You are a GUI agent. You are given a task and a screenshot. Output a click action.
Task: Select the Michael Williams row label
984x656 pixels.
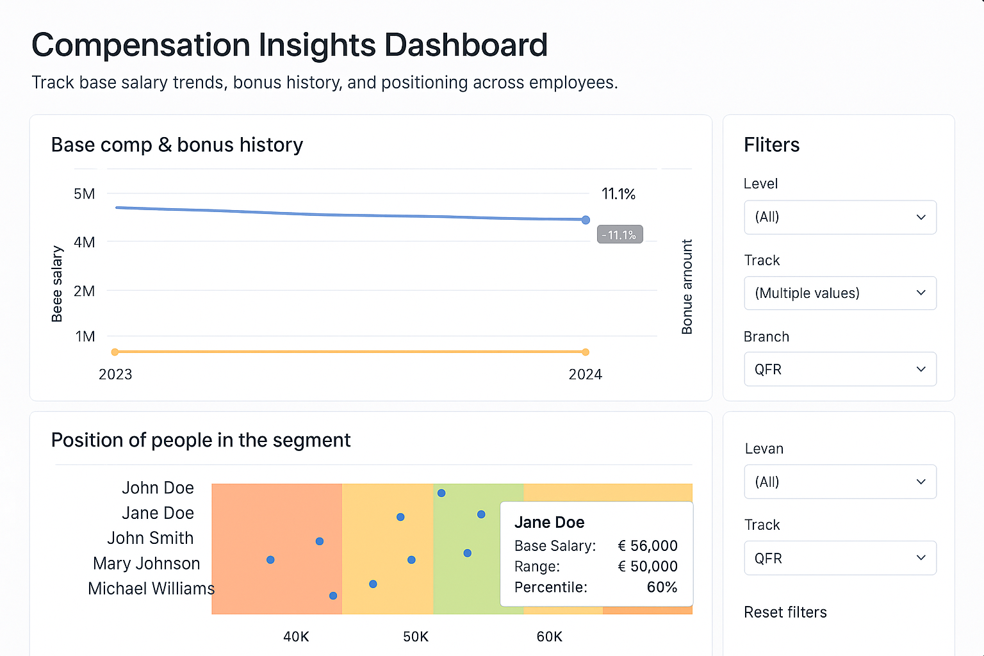(x=151, y=588)
